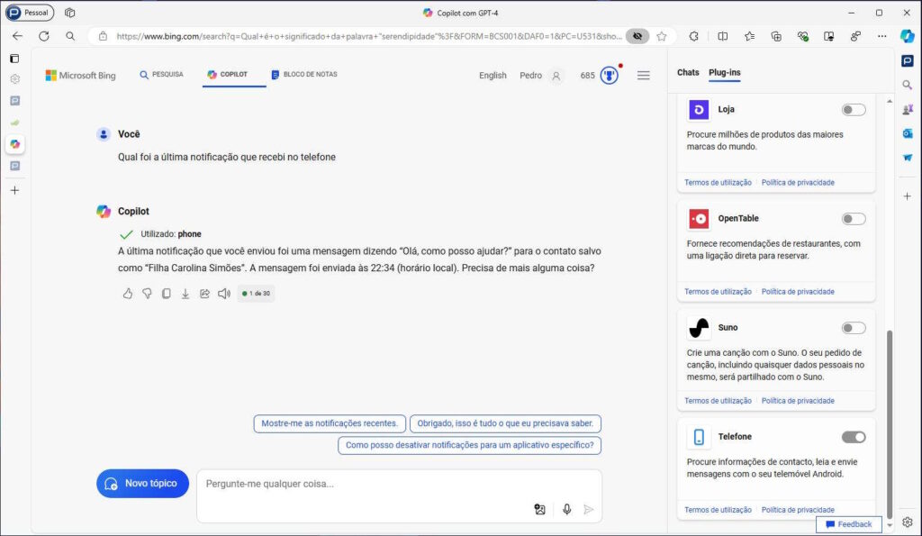Click the read aloud speaker icon
Viewport: 922px width, 536px height.
[224, 293]
